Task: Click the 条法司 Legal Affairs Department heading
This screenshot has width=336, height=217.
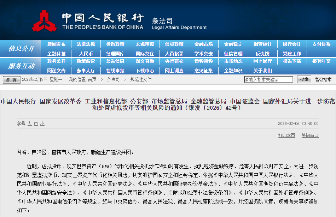Action: click(x=179, y=24)
